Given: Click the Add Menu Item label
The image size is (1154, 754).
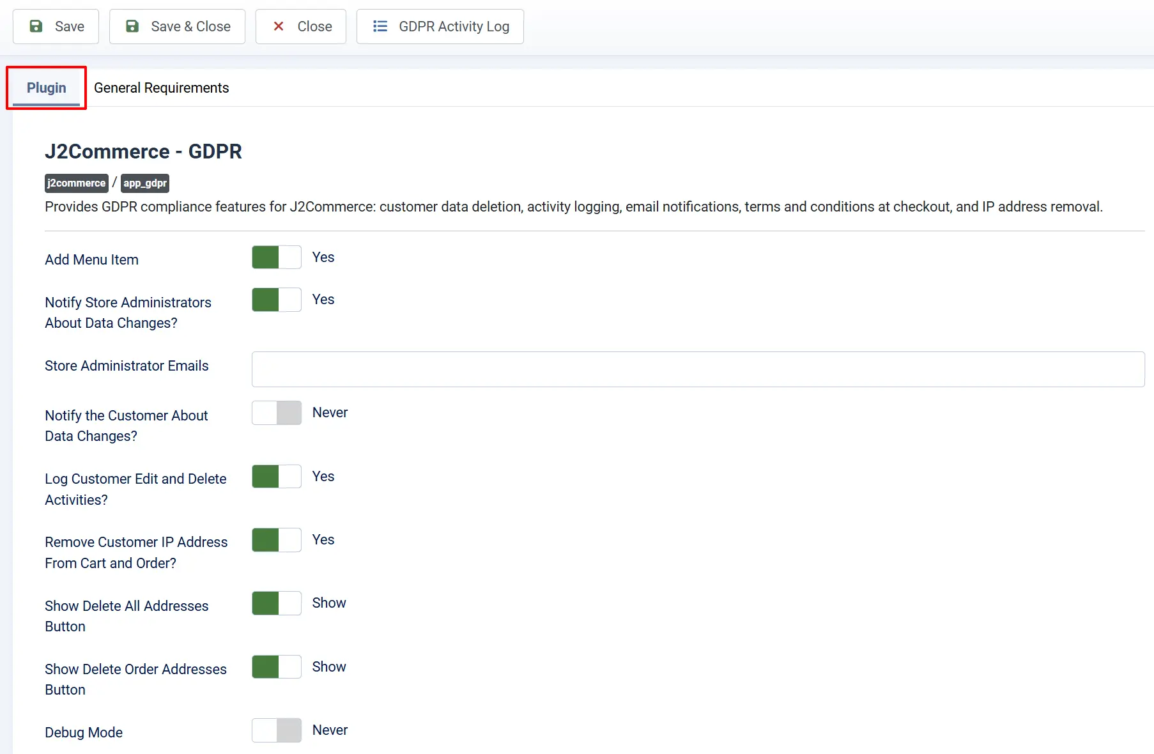Looking at the screenshot, I should coord(91,260).
